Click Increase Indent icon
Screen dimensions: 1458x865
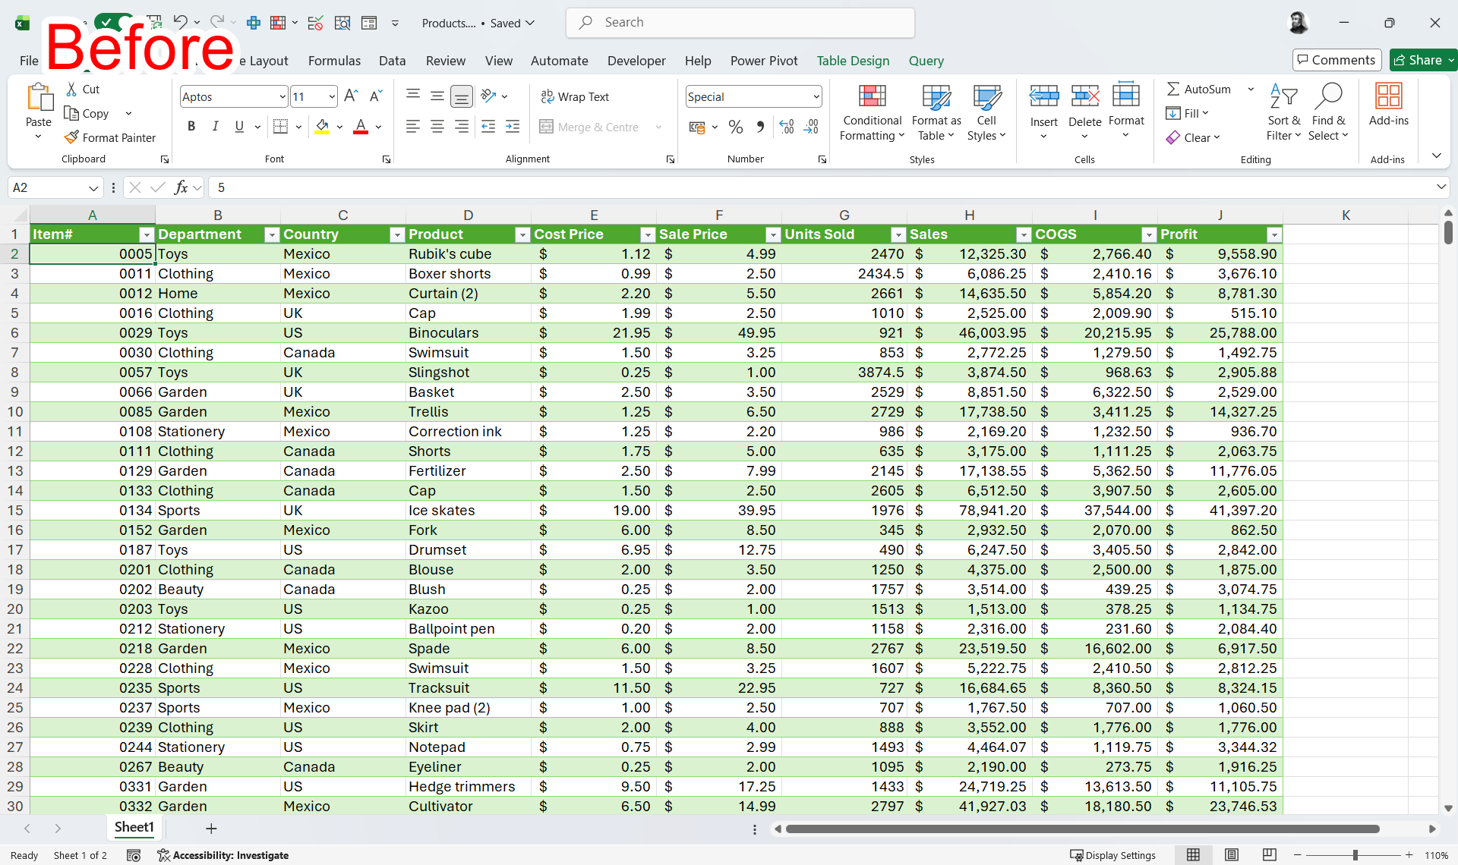tap(513, 127)
